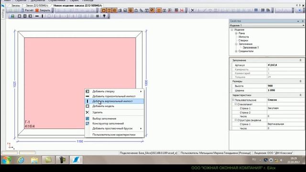The height and width of the screenshot is (172, 306).
Task: Edit the Высота value 900
Action: (286, 86)
